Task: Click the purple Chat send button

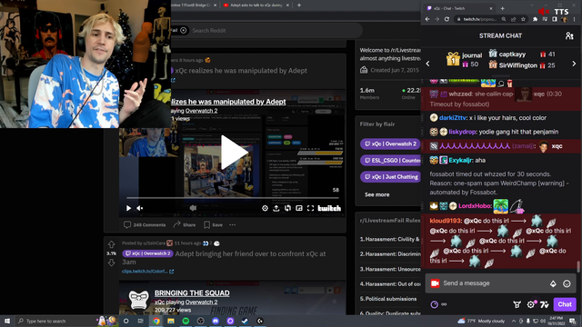Action: 565,304
